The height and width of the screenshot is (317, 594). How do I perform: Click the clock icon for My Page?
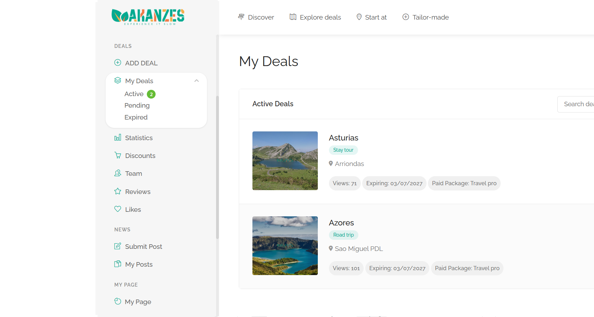coord(118,301)
